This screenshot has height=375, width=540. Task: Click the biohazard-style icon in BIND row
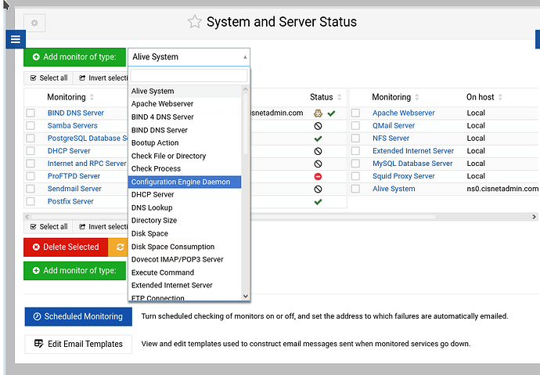(x=318, y=114)
